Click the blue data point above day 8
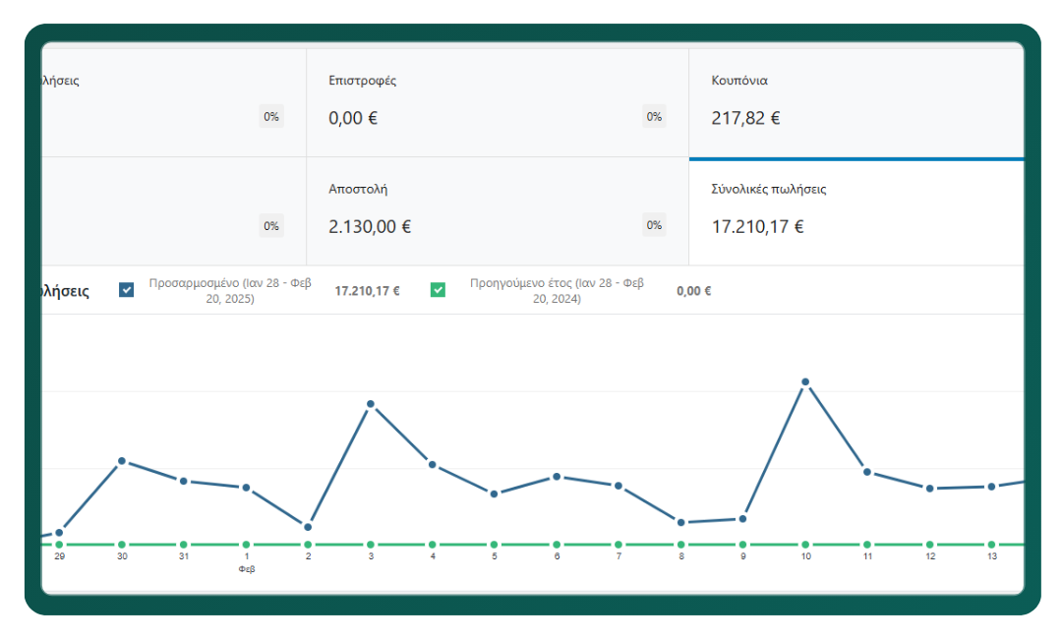This screenshot has height=639, width=1062. [680, 522]
